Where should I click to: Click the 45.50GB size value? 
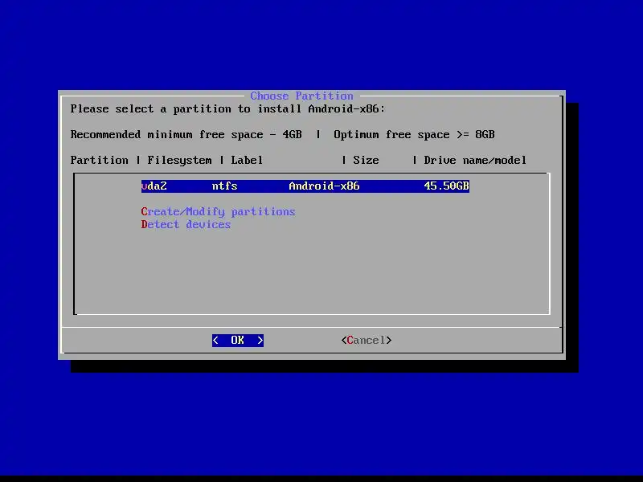(x=446, y=186)
